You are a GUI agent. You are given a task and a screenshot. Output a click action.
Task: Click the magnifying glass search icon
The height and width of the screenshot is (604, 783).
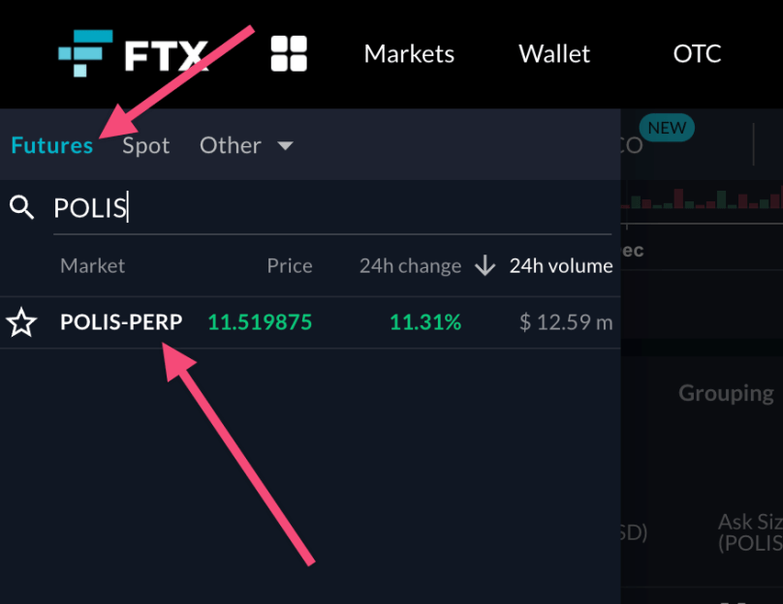click(x=21, y=207)
